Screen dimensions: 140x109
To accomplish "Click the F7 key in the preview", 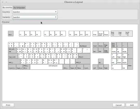I will tap(58, 34).
